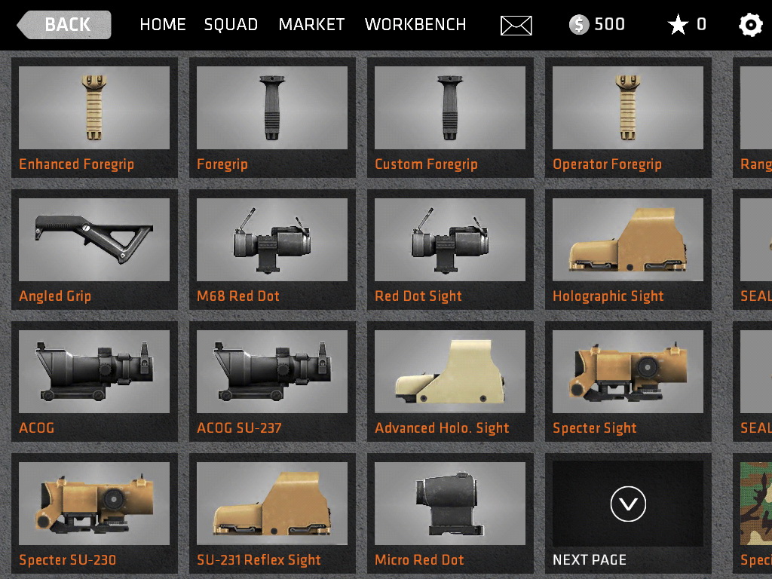Choose the Micro Red Dot sight
Screen dimensions: 772x579
450,513
